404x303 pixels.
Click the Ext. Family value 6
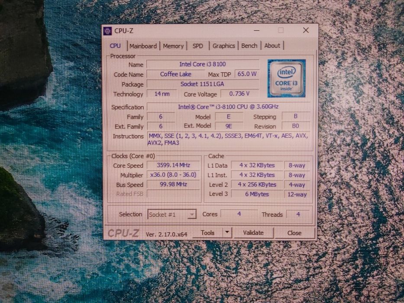click(x=161, y=126)
